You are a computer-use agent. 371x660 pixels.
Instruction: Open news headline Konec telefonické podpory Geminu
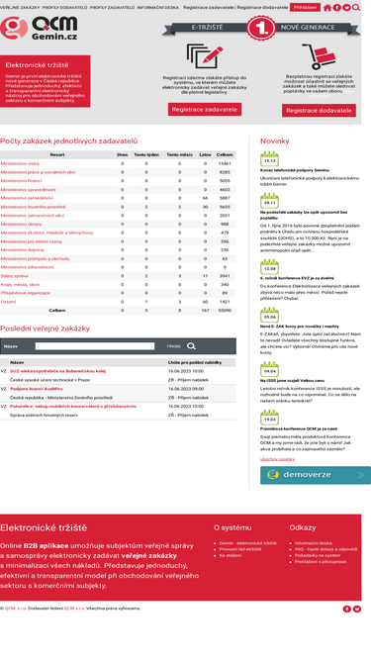point(295,170)
